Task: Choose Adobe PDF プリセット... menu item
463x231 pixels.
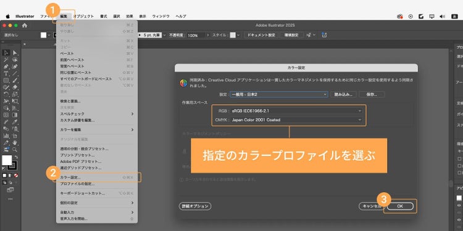Action: click(96, 161)
